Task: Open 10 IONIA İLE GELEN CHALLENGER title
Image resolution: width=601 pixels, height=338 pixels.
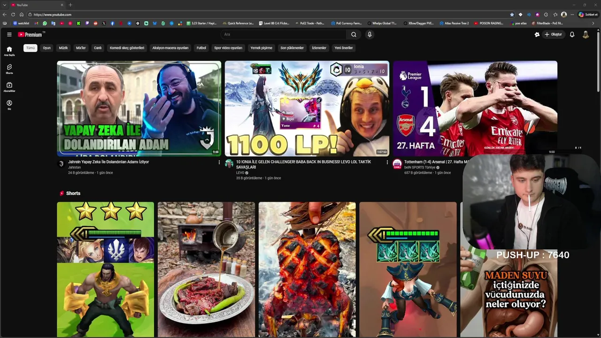Action: [x=303, y=164]
